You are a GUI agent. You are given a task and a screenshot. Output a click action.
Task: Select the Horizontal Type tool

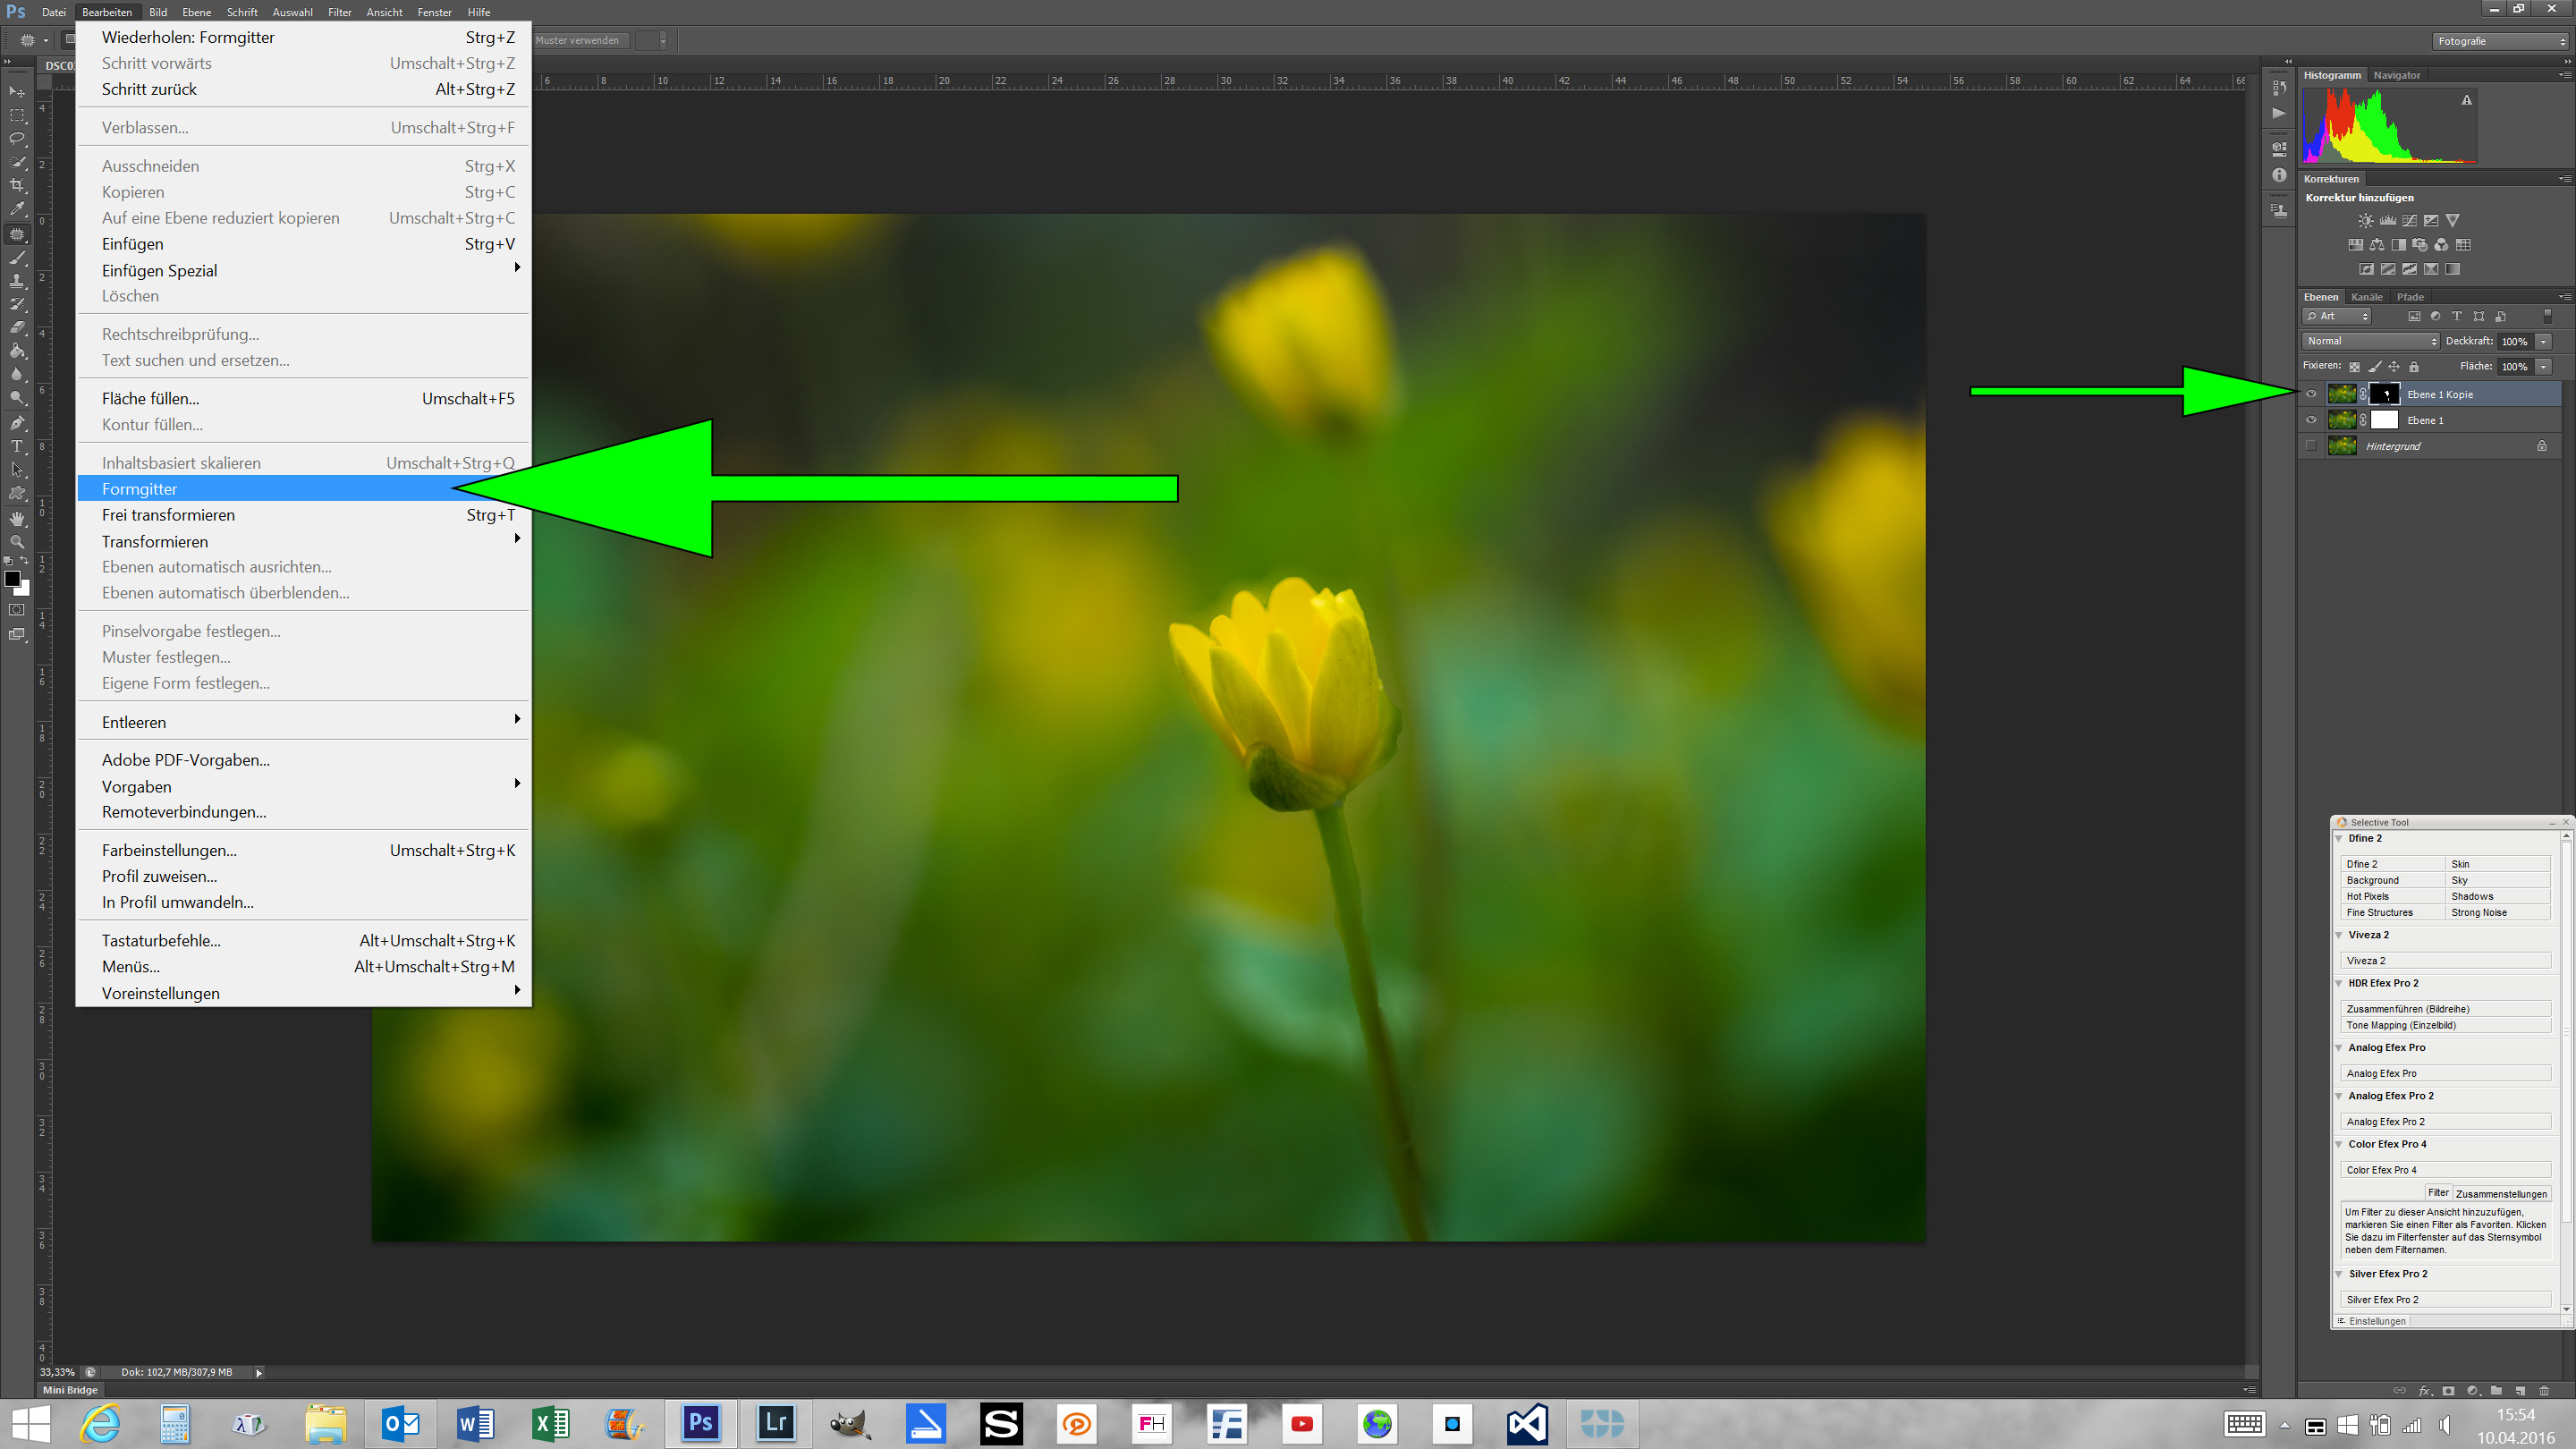[17, 446]
